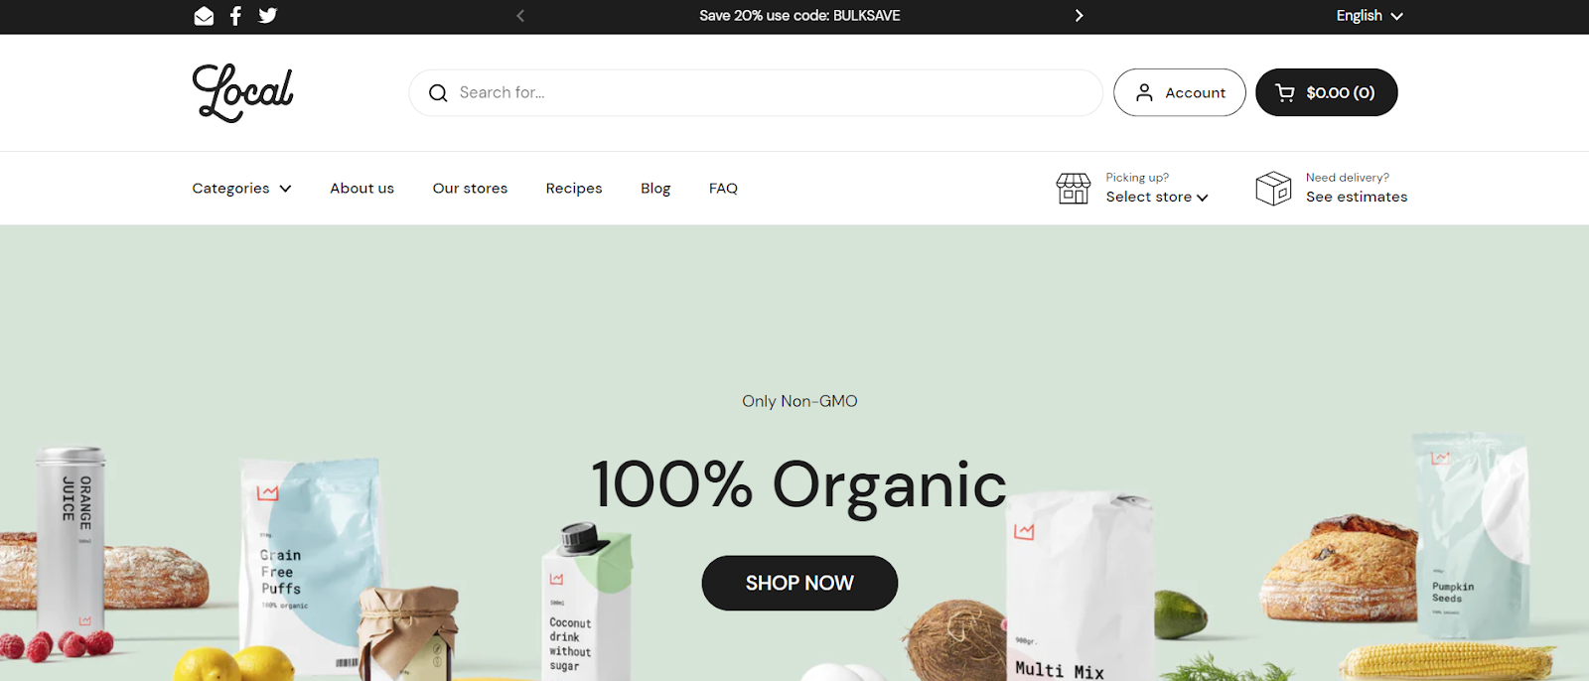Screen dimensions: 1589x681
Task: Open the Account button
Action: [x=1180, y=92]
